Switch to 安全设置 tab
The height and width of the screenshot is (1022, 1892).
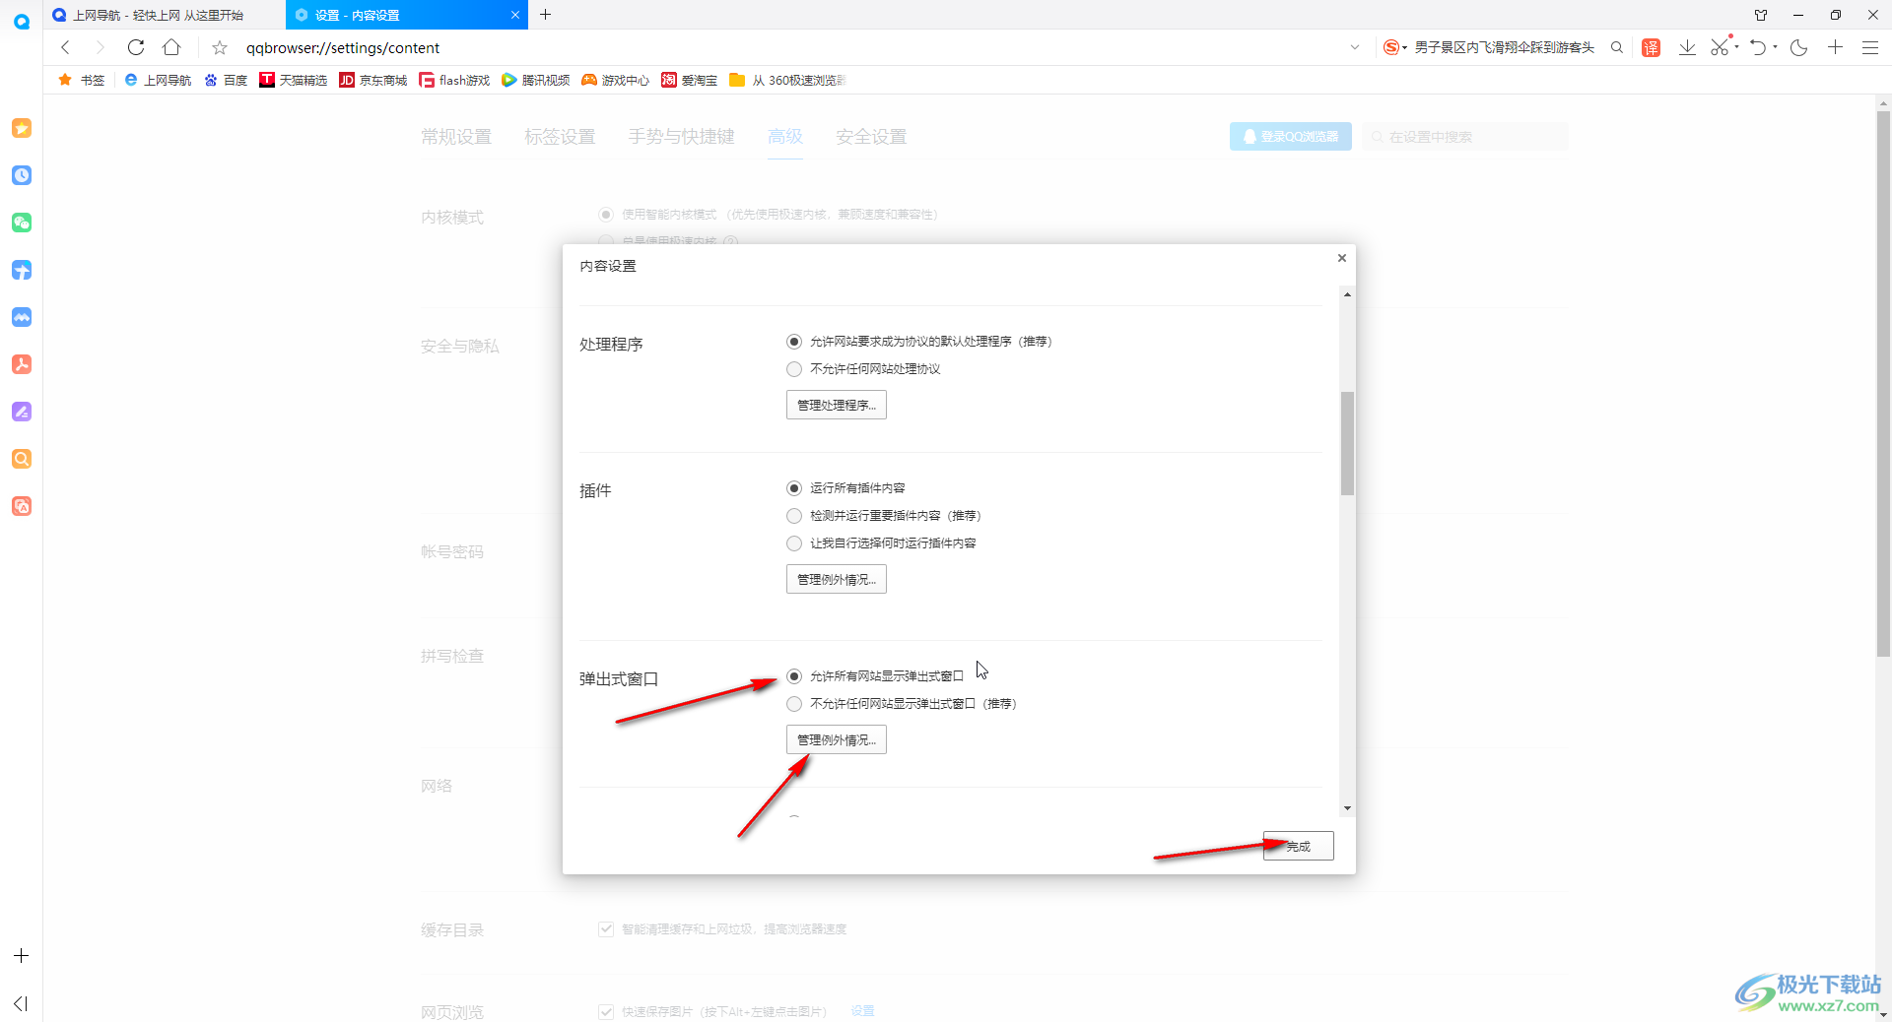coord(871,137)
